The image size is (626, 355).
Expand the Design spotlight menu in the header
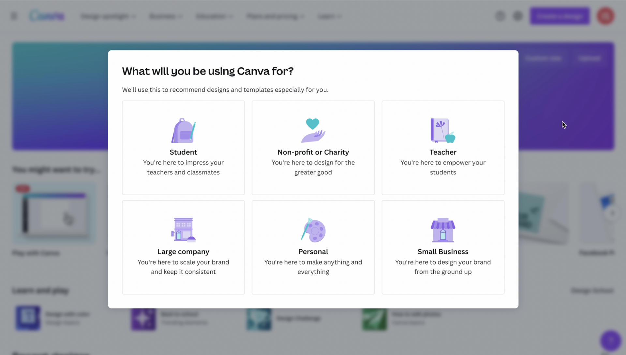[x=108, y=16]
